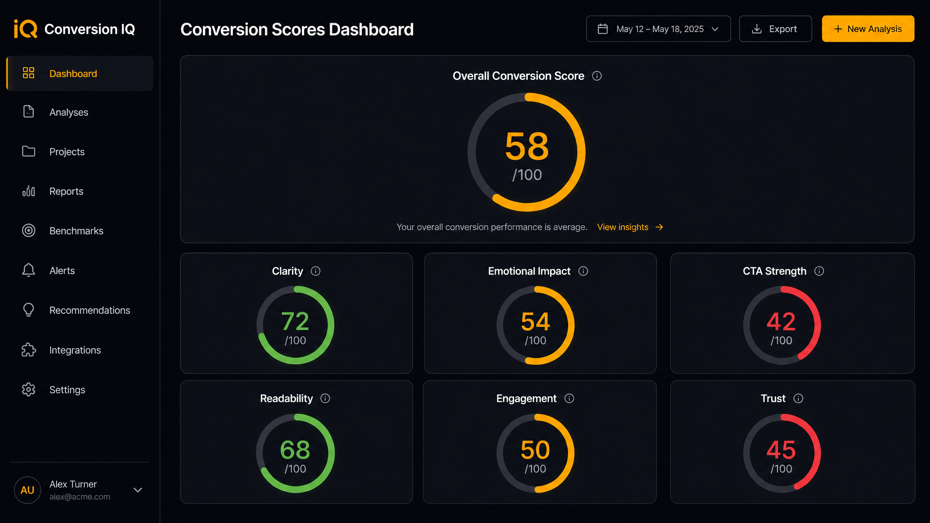Go to Dashboard in the sidebar
The width and height of the screenshot is (930, 523).
tap(80, 73)
